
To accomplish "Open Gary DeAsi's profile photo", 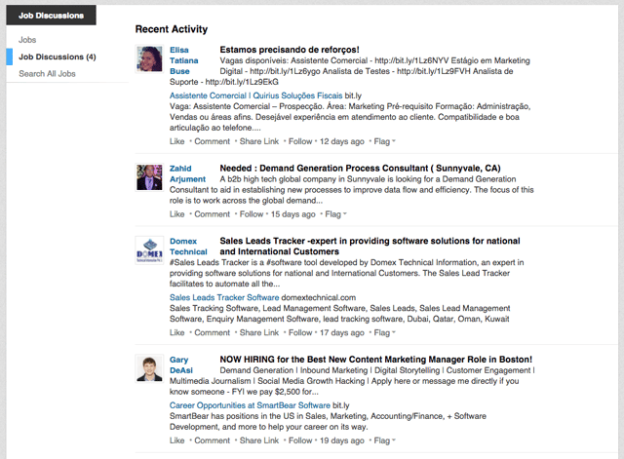I will point(149,368).
